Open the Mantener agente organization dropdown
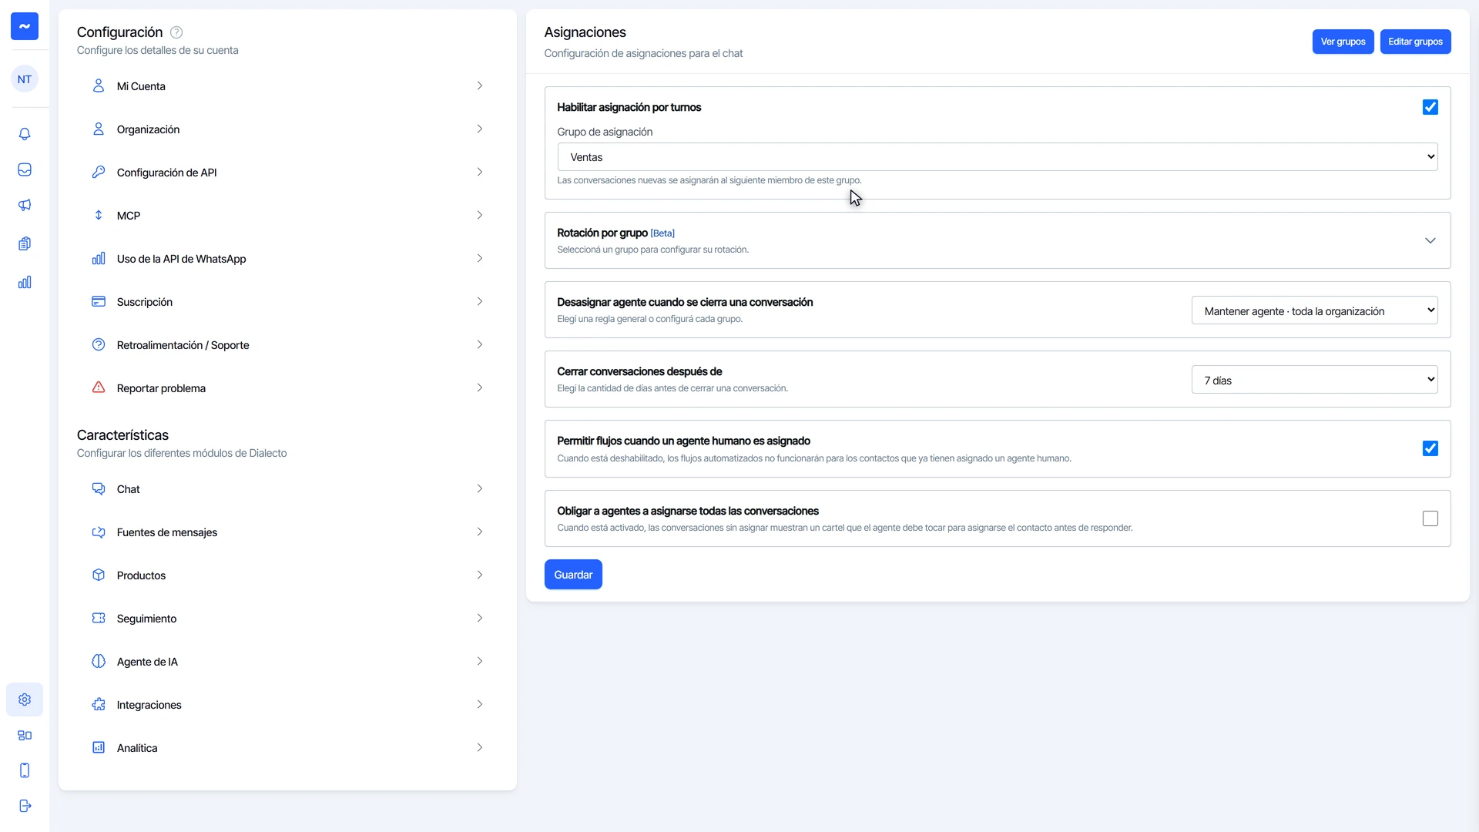 [1314, 310]
